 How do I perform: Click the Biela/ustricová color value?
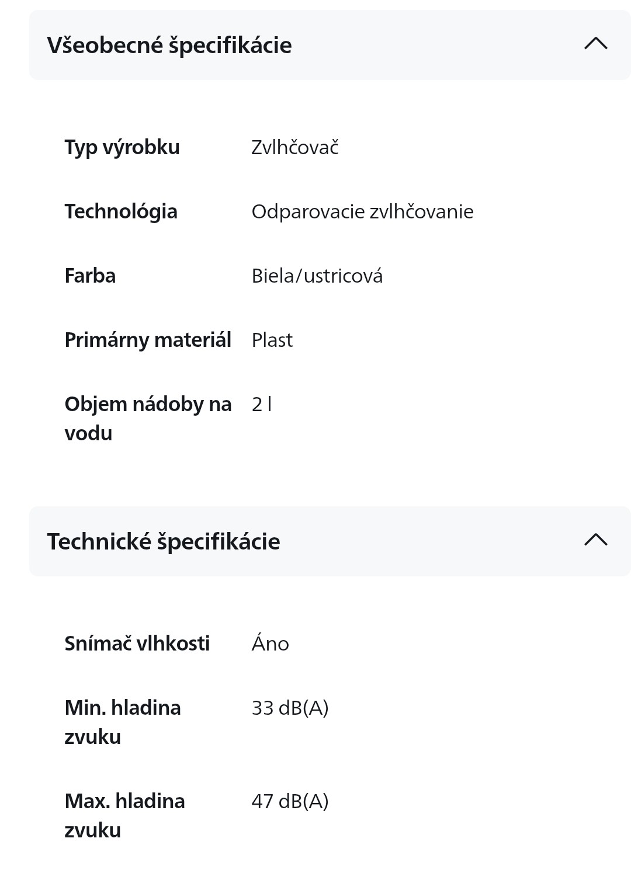(x=317, y=276)
